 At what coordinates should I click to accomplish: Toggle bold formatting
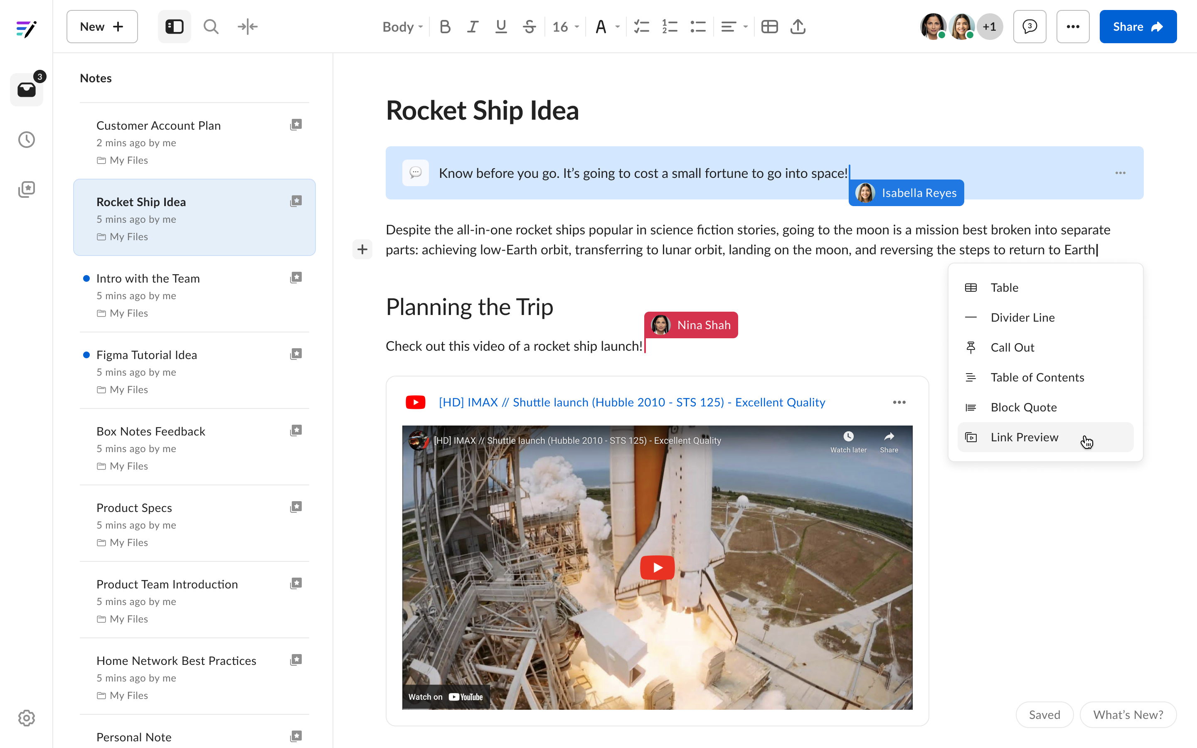[x=445, y=27]
